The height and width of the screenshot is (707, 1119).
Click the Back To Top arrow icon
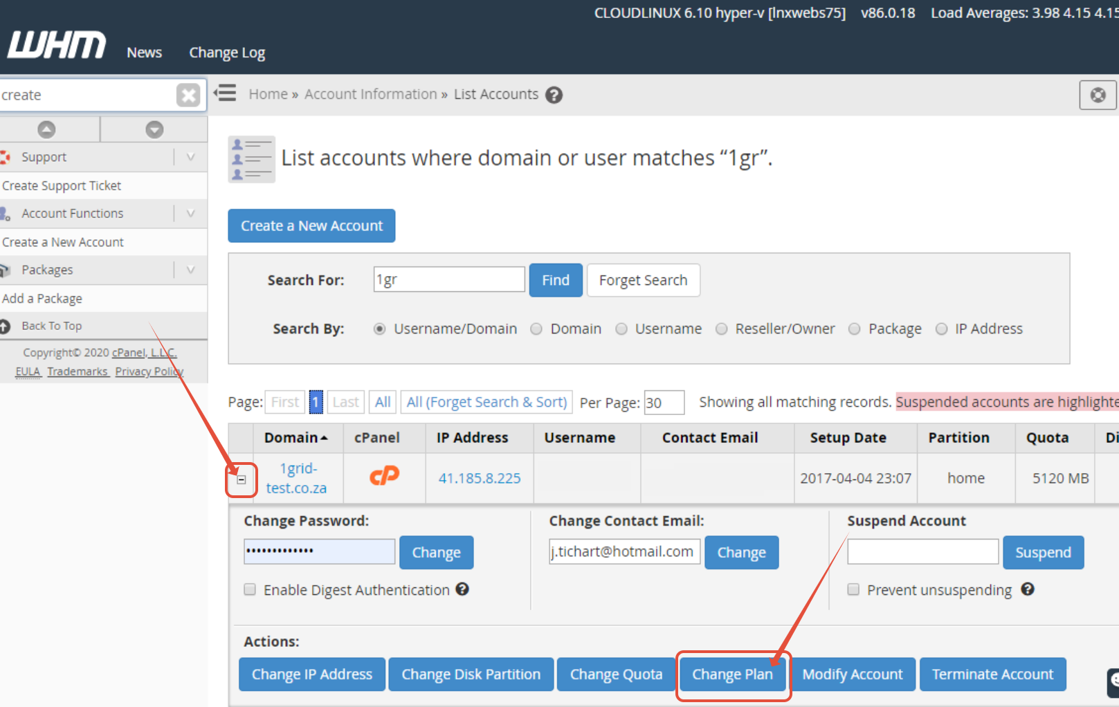pos(5,326)
